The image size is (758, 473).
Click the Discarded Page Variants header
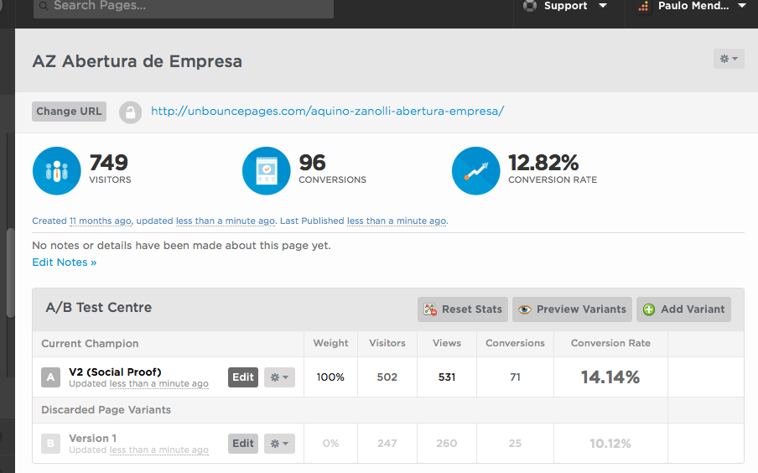click(106, 410)
